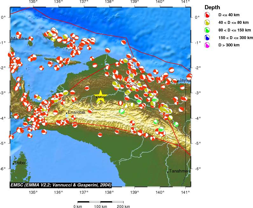253x208 pixels.
Task: Click the '100 km' scale bar label
Action: [x=100, y=206]
